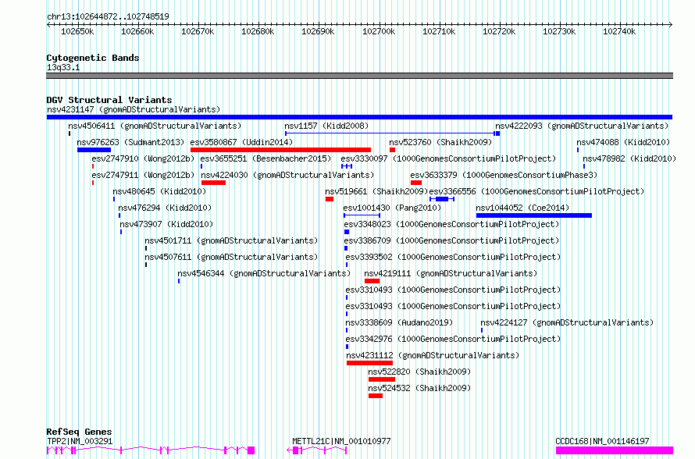Open the nsv976263 (Sudmant2013) variant
Viewport: 695px width, 459px height.
click(130, 142)
